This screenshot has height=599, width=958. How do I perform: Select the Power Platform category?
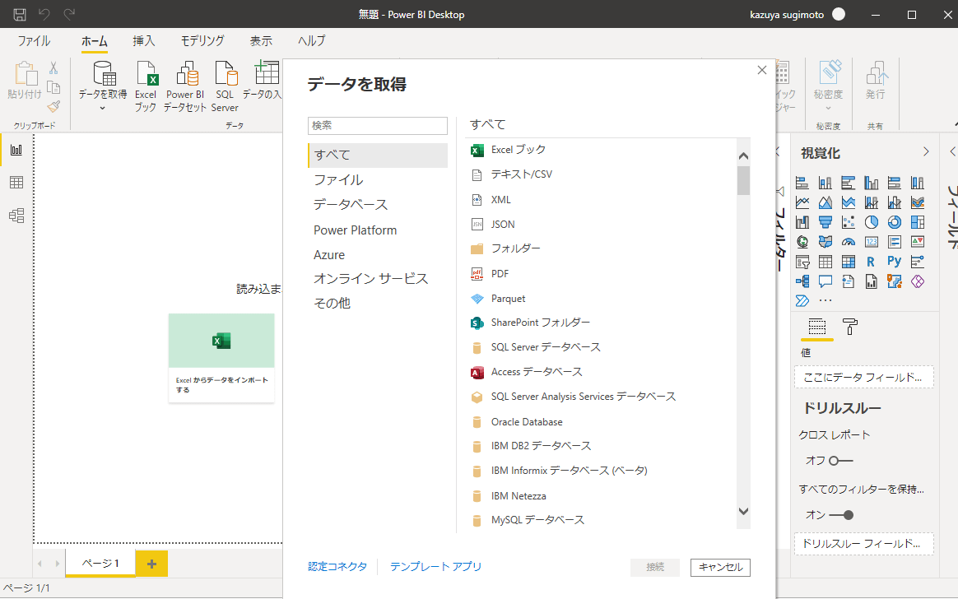pyautogui.click(x=378, y=230)
